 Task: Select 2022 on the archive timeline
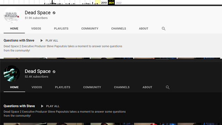[119, 3]
